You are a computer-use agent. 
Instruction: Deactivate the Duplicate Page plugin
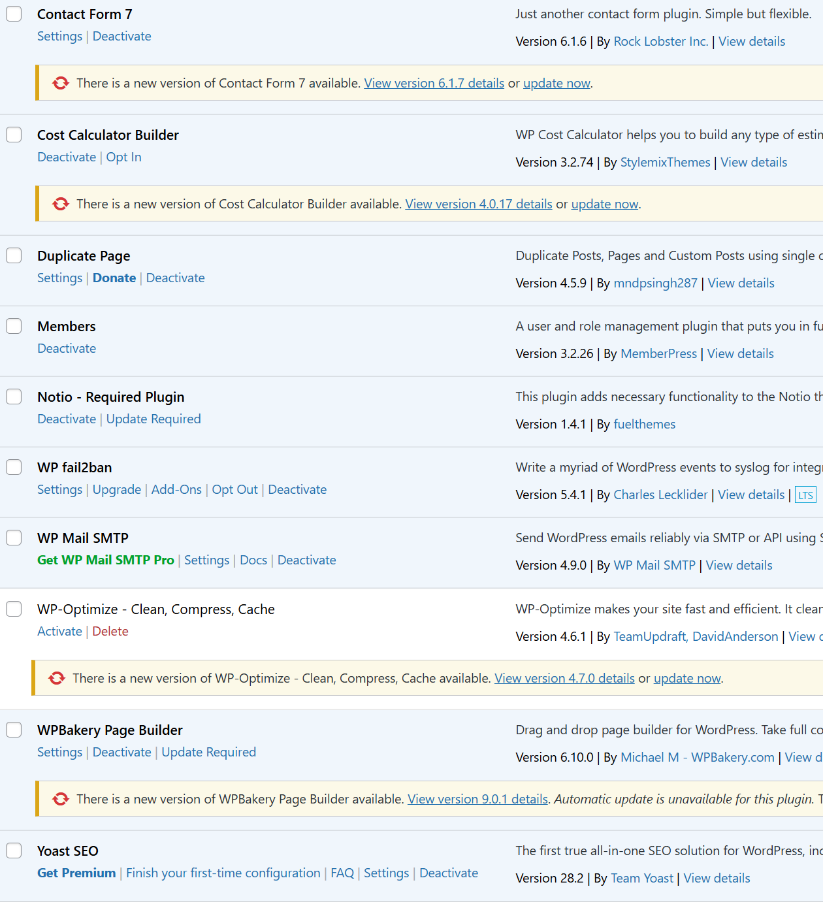click(x=175, y=278)
